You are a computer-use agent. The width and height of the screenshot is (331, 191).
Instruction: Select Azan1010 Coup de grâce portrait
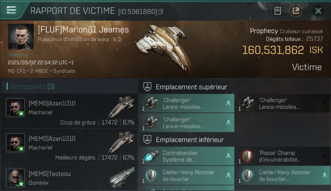point(15,108)
